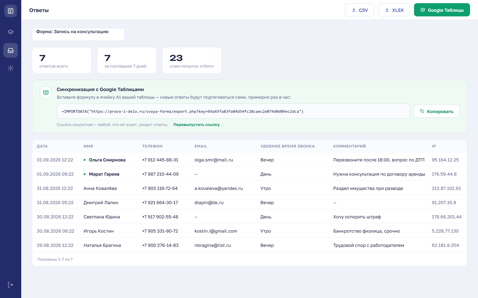Viewport: 478px width, 298px height.
Task: Click the IMPORTDATA formula field
Action: [233, 111]
